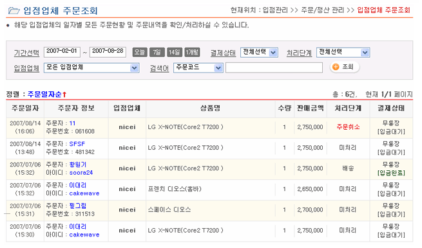Click order number 061608

tap(85, 132)
